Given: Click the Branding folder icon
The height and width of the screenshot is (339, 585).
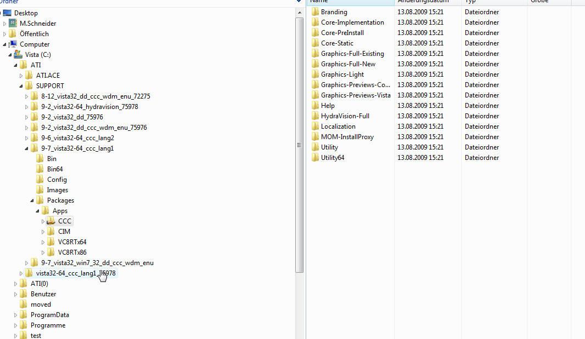Looking at the screenshot, I should point(315,12).
